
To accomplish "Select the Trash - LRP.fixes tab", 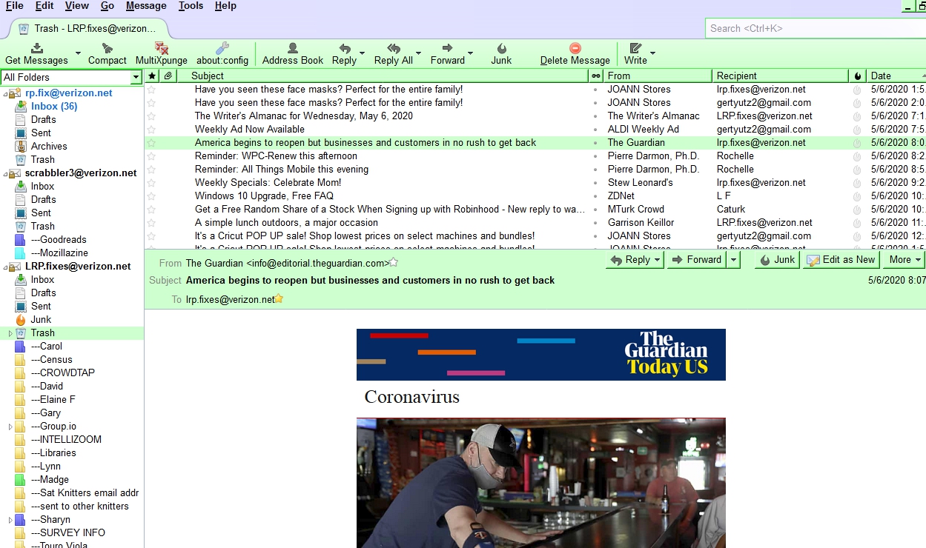I will coord(87,29).
